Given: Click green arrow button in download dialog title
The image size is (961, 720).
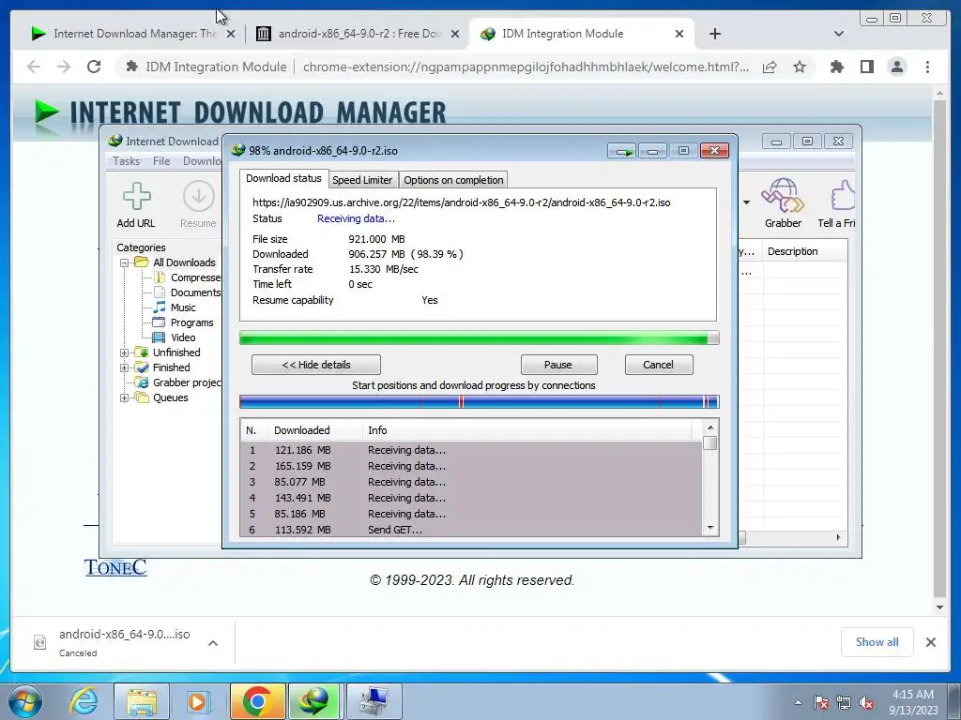Looking at the screenshot, I should 623,151.
